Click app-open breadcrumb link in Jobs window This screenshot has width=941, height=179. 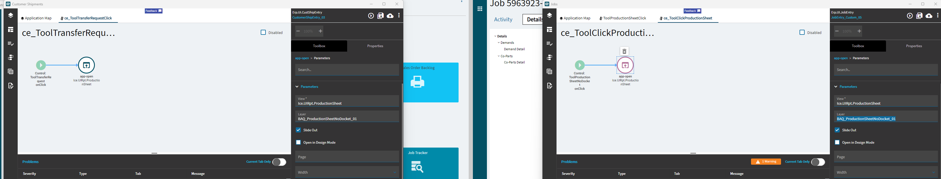(x=841, y=58)
